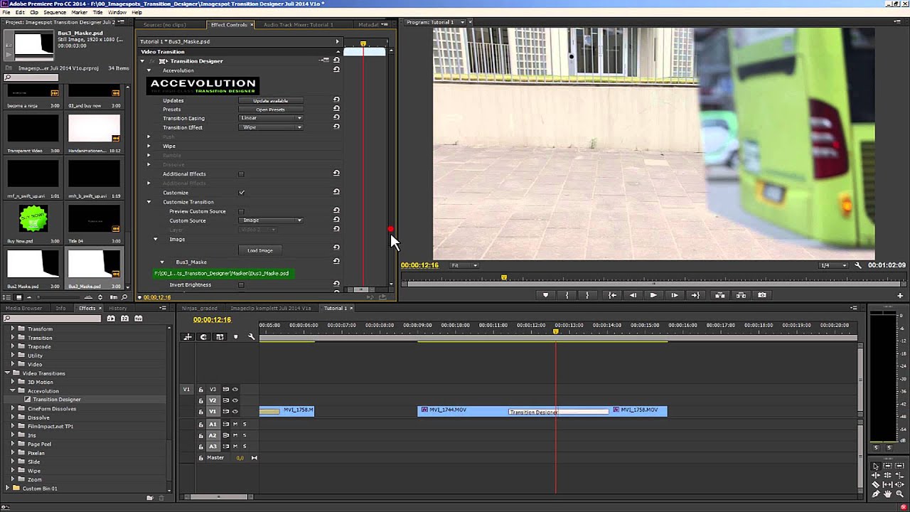910x512 pixels.
Task: Switch Project panel to list view
Action: point(9,297)
